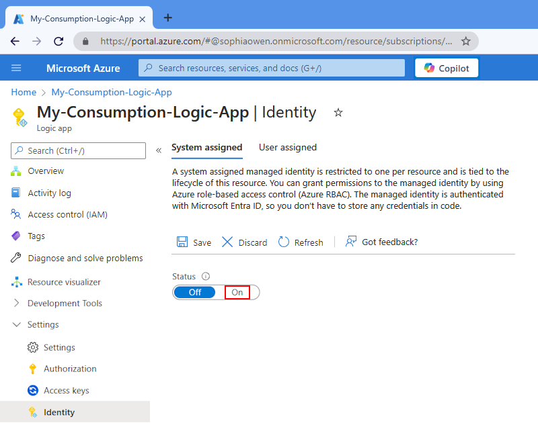Bookmark page with the star icon in address bar
Image resolution: width=538 pixels, height=423 pixels.
(465, 42)
